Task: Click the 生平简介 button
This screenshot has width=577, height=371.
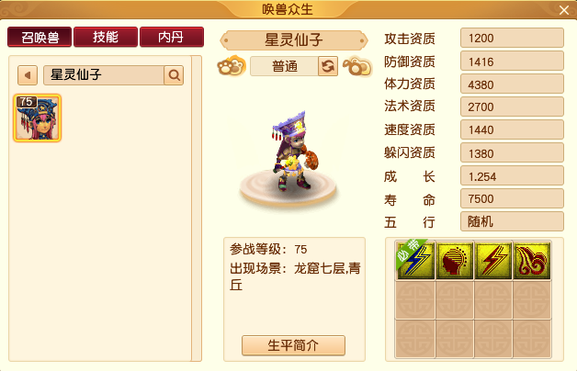Action: [x=293, y=345]
